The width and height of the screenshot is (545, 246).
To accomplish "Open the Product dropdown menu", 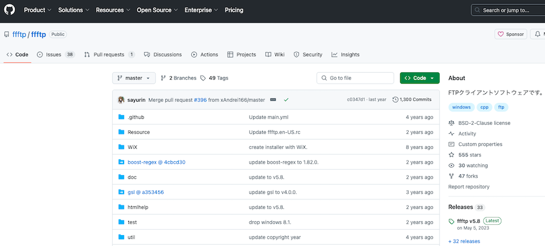I will tap(38, 10).
